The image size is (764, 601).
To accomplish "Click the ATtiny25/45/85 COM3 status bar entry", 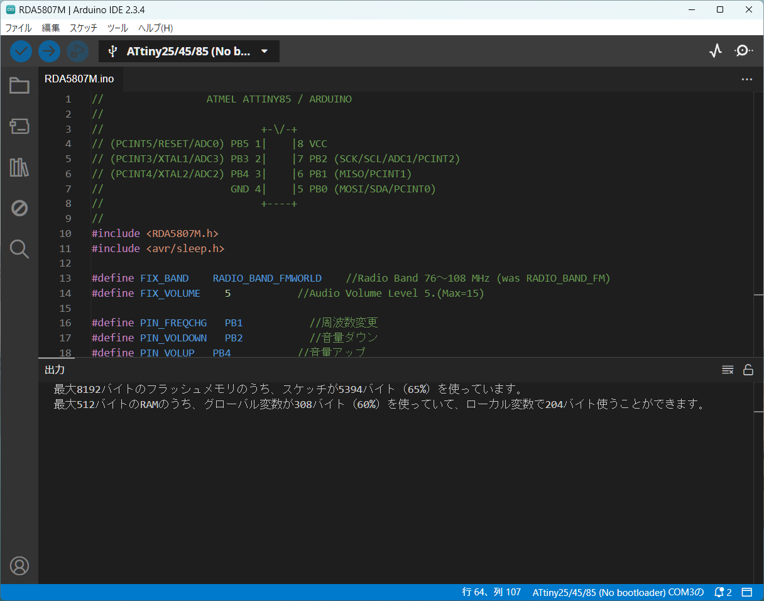I will 618,592.
